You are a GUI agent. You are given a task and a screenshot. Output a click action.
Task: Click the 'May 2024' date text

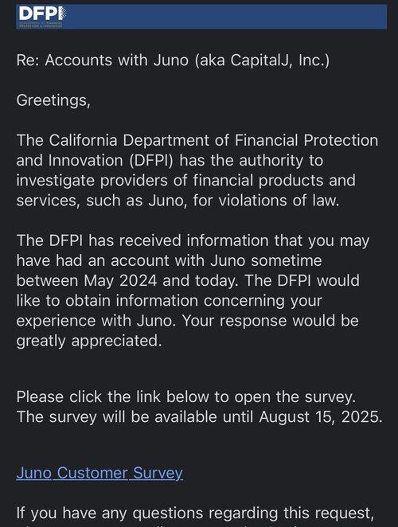pos(120,281)
